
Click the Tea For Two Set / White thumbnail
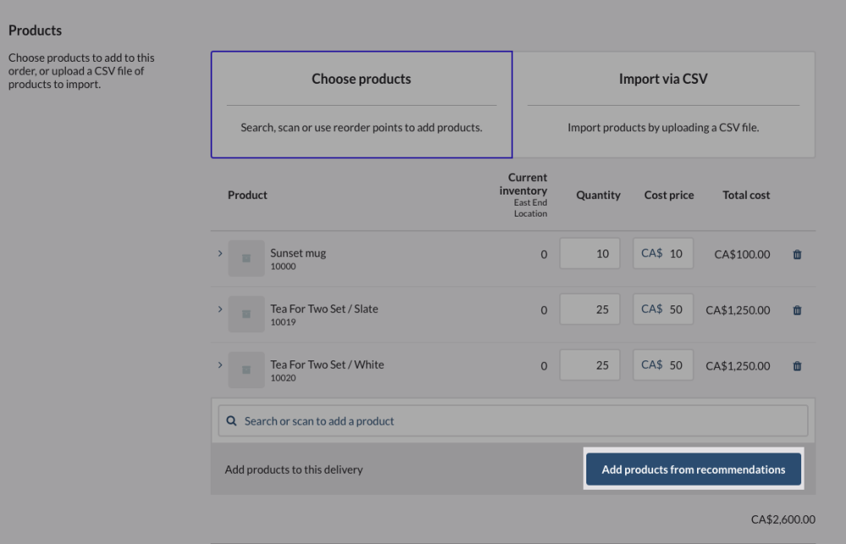click(x=246, y=370)
